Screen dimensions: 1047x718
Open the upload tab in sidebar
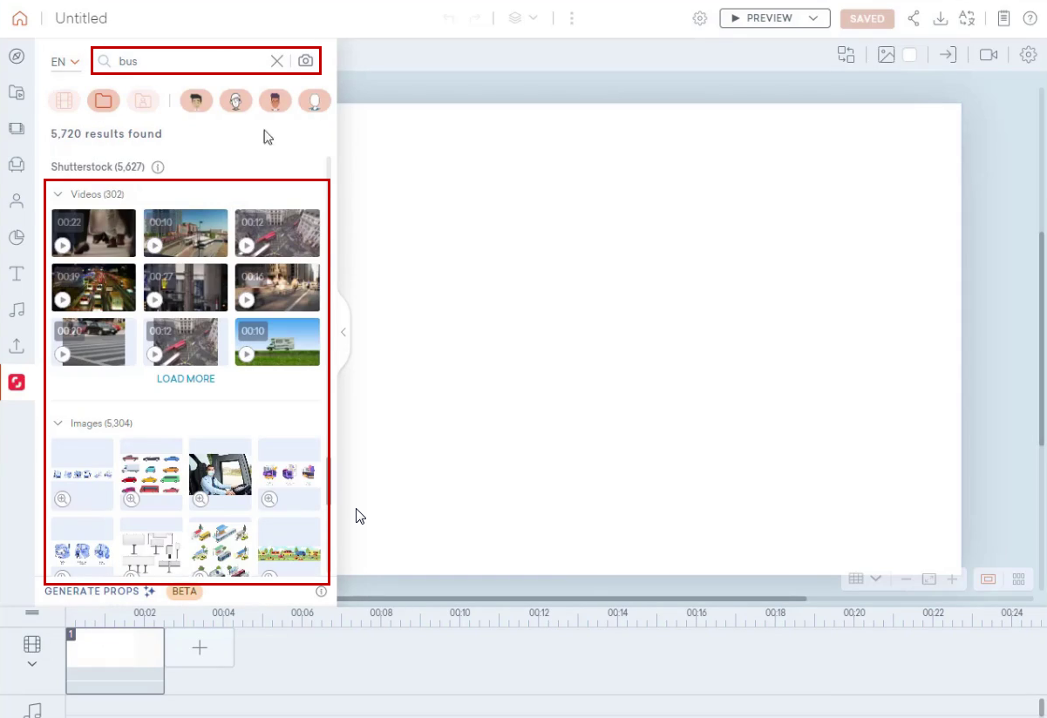(x=17, y=346)
